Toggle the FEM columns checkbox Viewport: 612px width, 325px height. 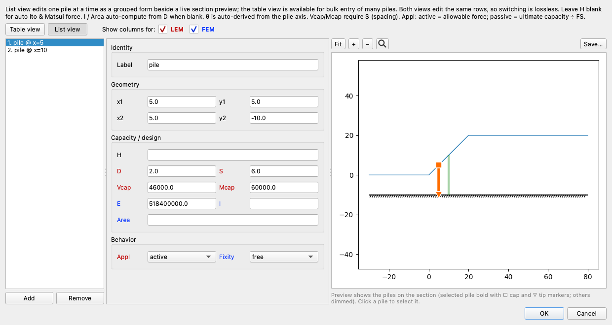point(194,30)
